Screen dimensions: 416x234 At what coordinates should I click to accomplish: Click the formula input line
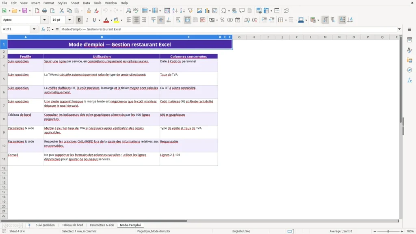[x=229, y=29]
